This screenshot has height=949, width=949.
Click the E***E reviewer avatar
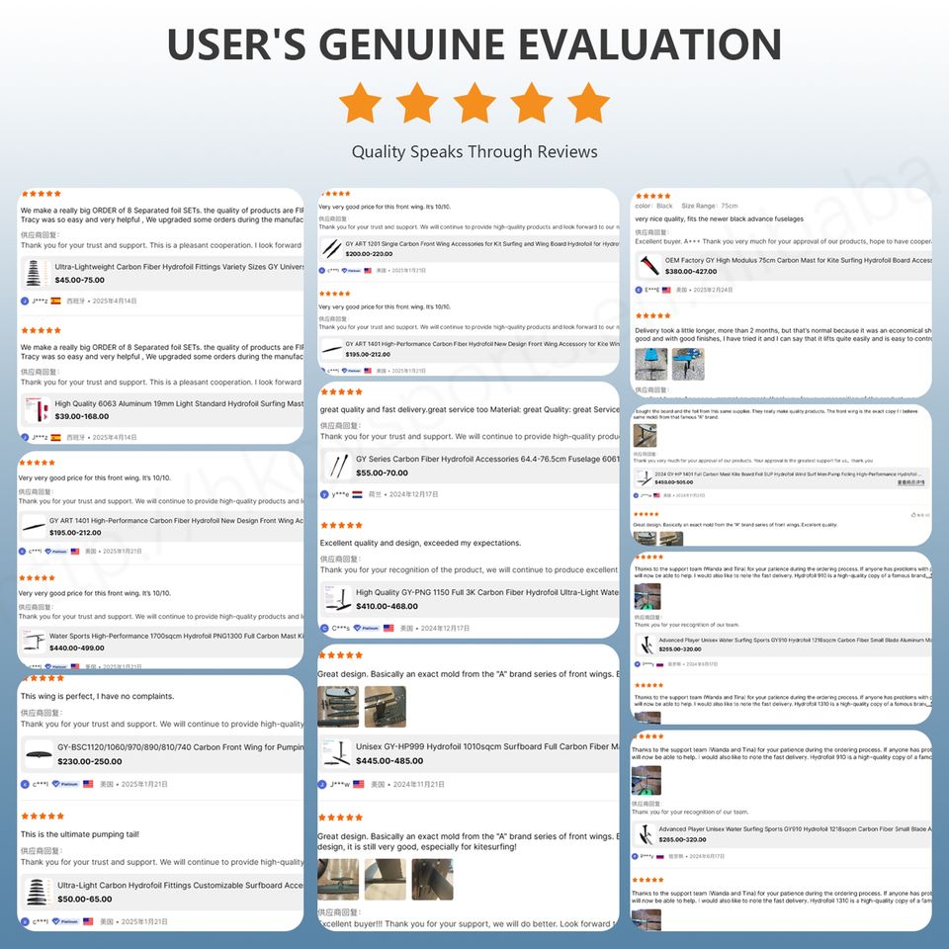coord(639,290)
